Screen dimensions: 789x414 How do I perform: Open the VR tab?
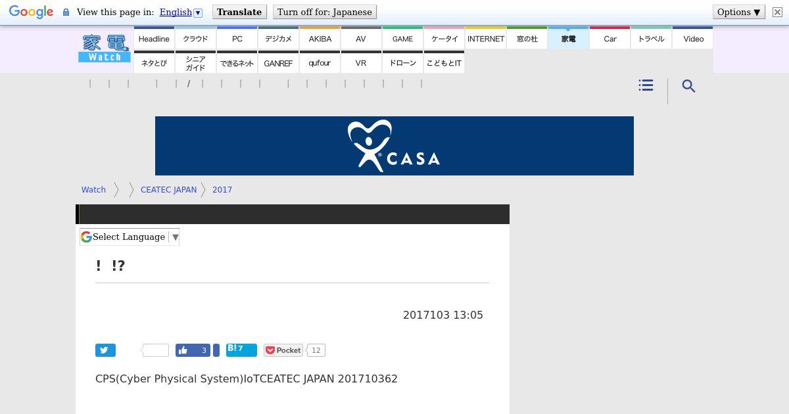click(x=361, y=62)
